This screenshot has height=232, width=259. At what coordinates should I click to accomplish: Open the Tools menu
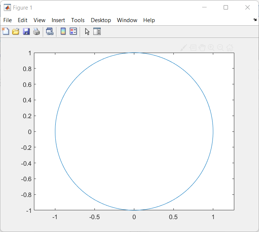[x=78, y=20]
